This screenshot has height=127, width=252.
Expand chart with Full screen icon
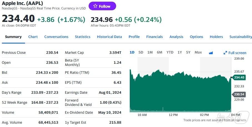point(235,53)
